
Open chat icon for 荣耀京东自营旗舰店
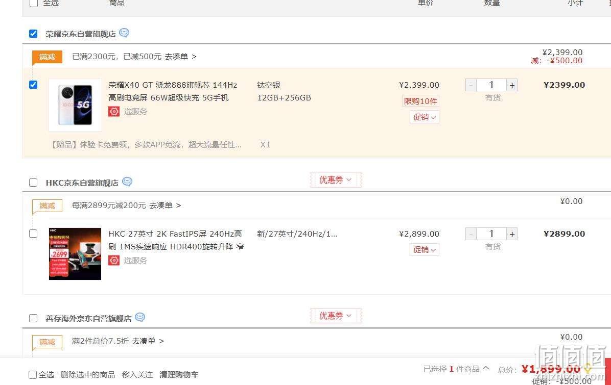124,33
